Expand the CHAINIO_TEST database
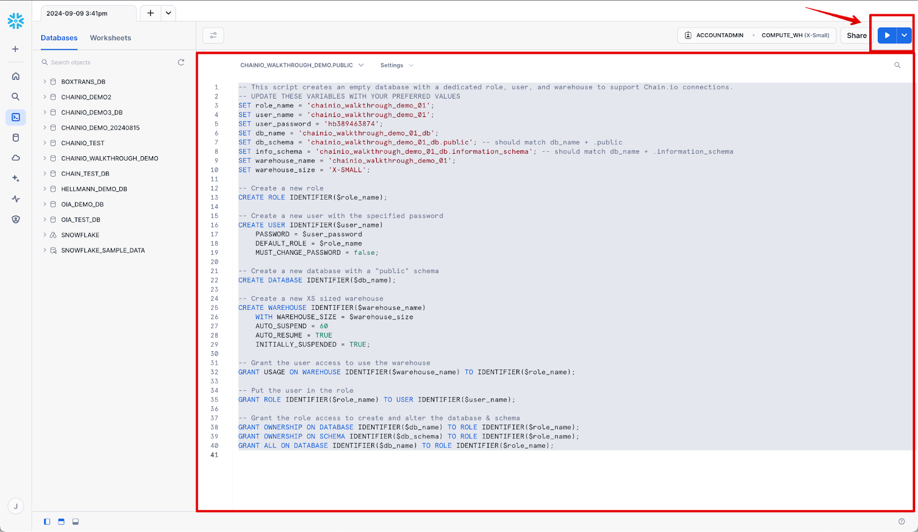 tap(45, 143)
